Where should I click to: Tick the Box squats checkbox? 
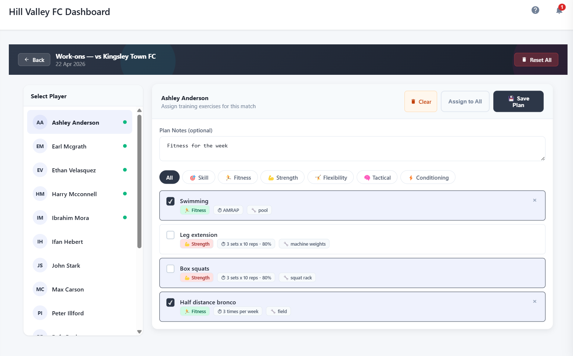(x=170, y=269)
